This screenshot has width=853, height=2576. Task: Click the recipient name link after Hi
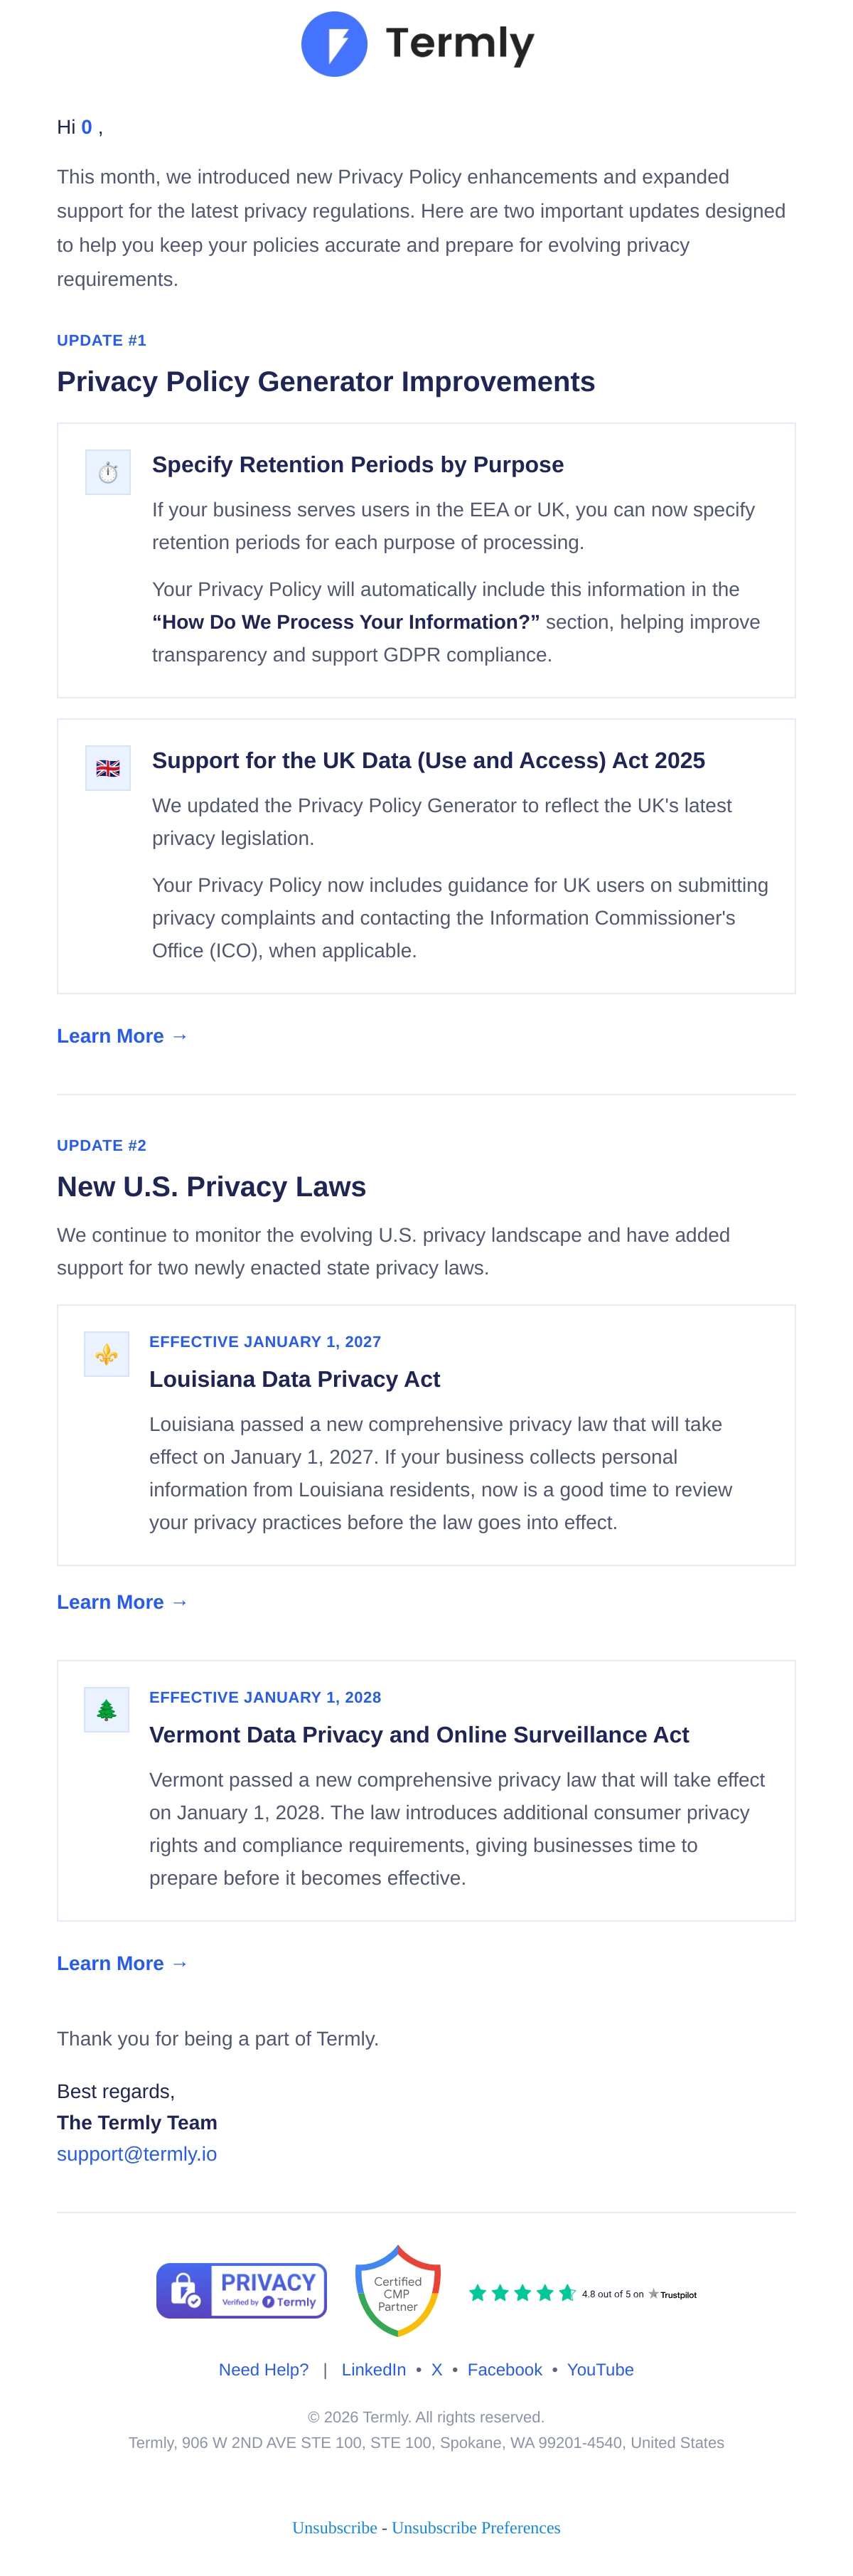click(x=87, y=127)
